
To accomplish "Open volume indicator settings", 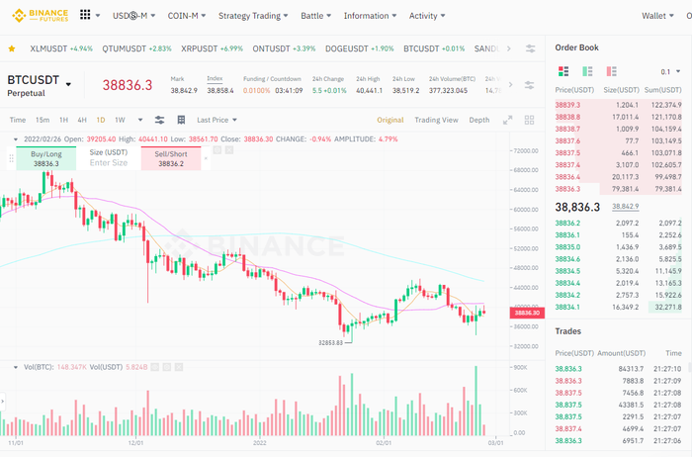I will click(x=167, y=367).
